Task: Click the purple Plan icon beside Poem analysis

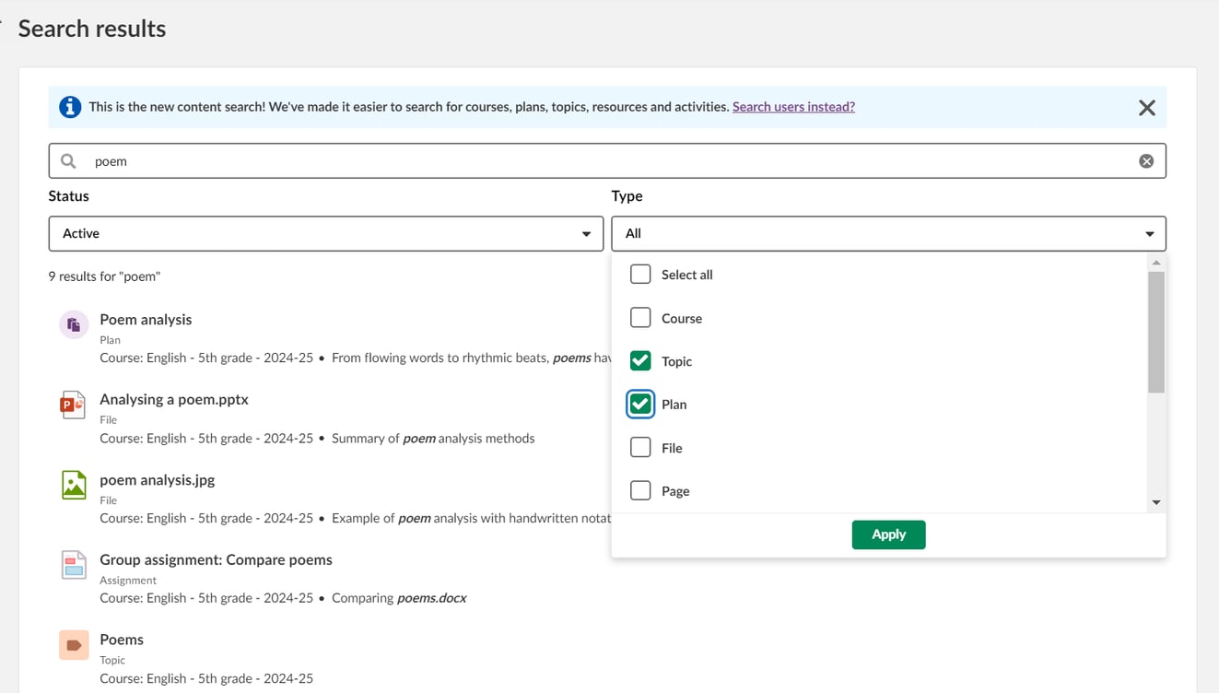Action: (x=74, y=324)
